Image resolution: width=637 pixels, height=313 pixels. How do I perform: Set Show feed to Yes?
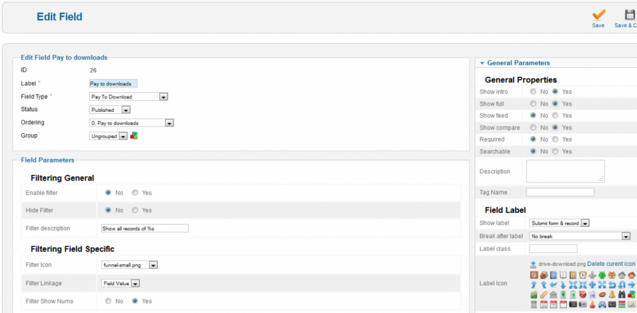[x=555, y=116]
